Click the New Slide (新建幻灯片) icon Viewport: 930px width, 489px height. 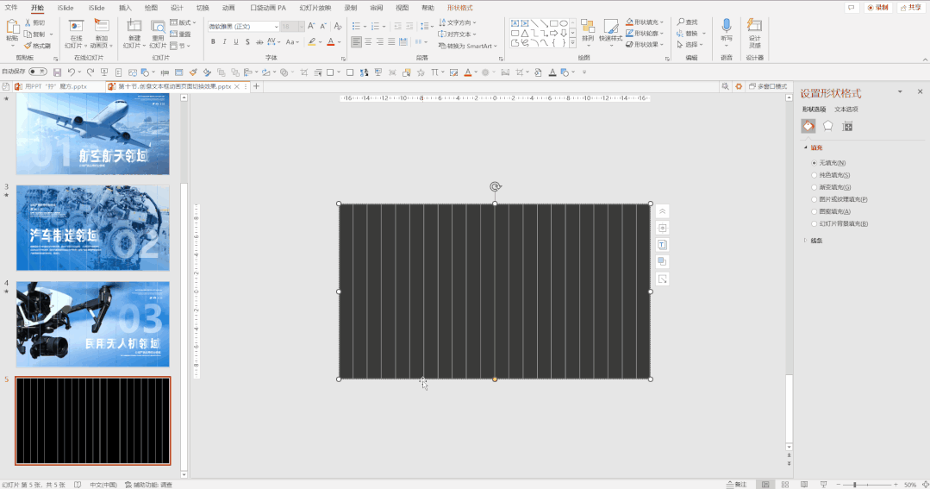coord(134,26)
